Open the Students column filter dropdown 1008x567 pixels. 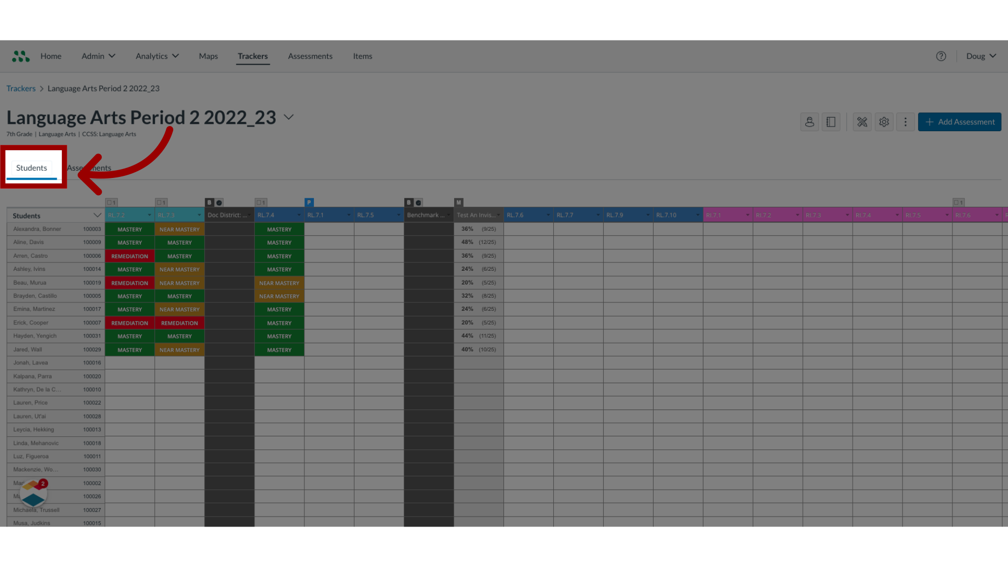[x=97, y=215]
